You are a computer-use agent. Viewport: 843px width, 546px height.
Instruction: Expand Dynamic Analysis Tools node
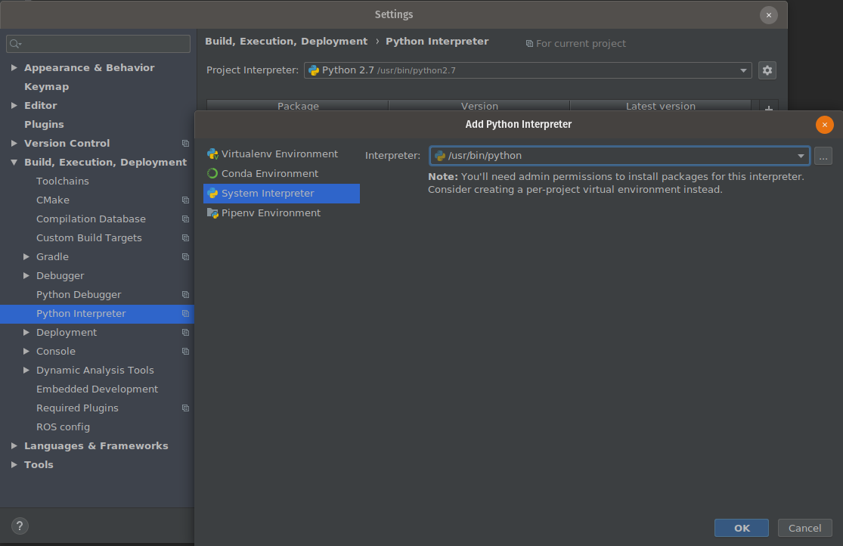click(26, 370)
